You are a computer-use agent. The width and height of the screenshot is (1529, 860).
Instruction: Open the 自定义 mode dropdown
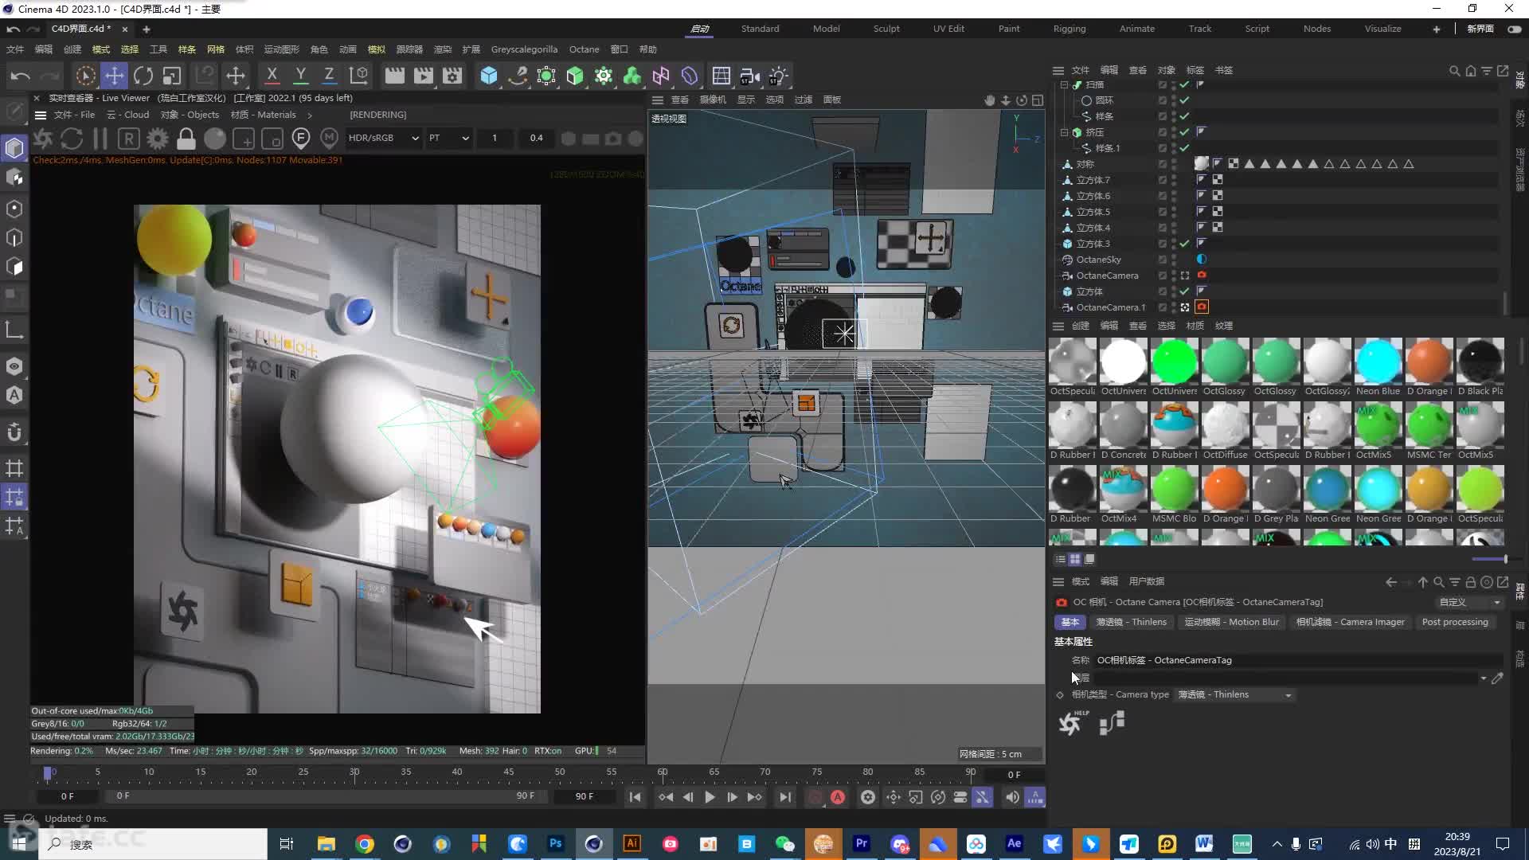1469,603
